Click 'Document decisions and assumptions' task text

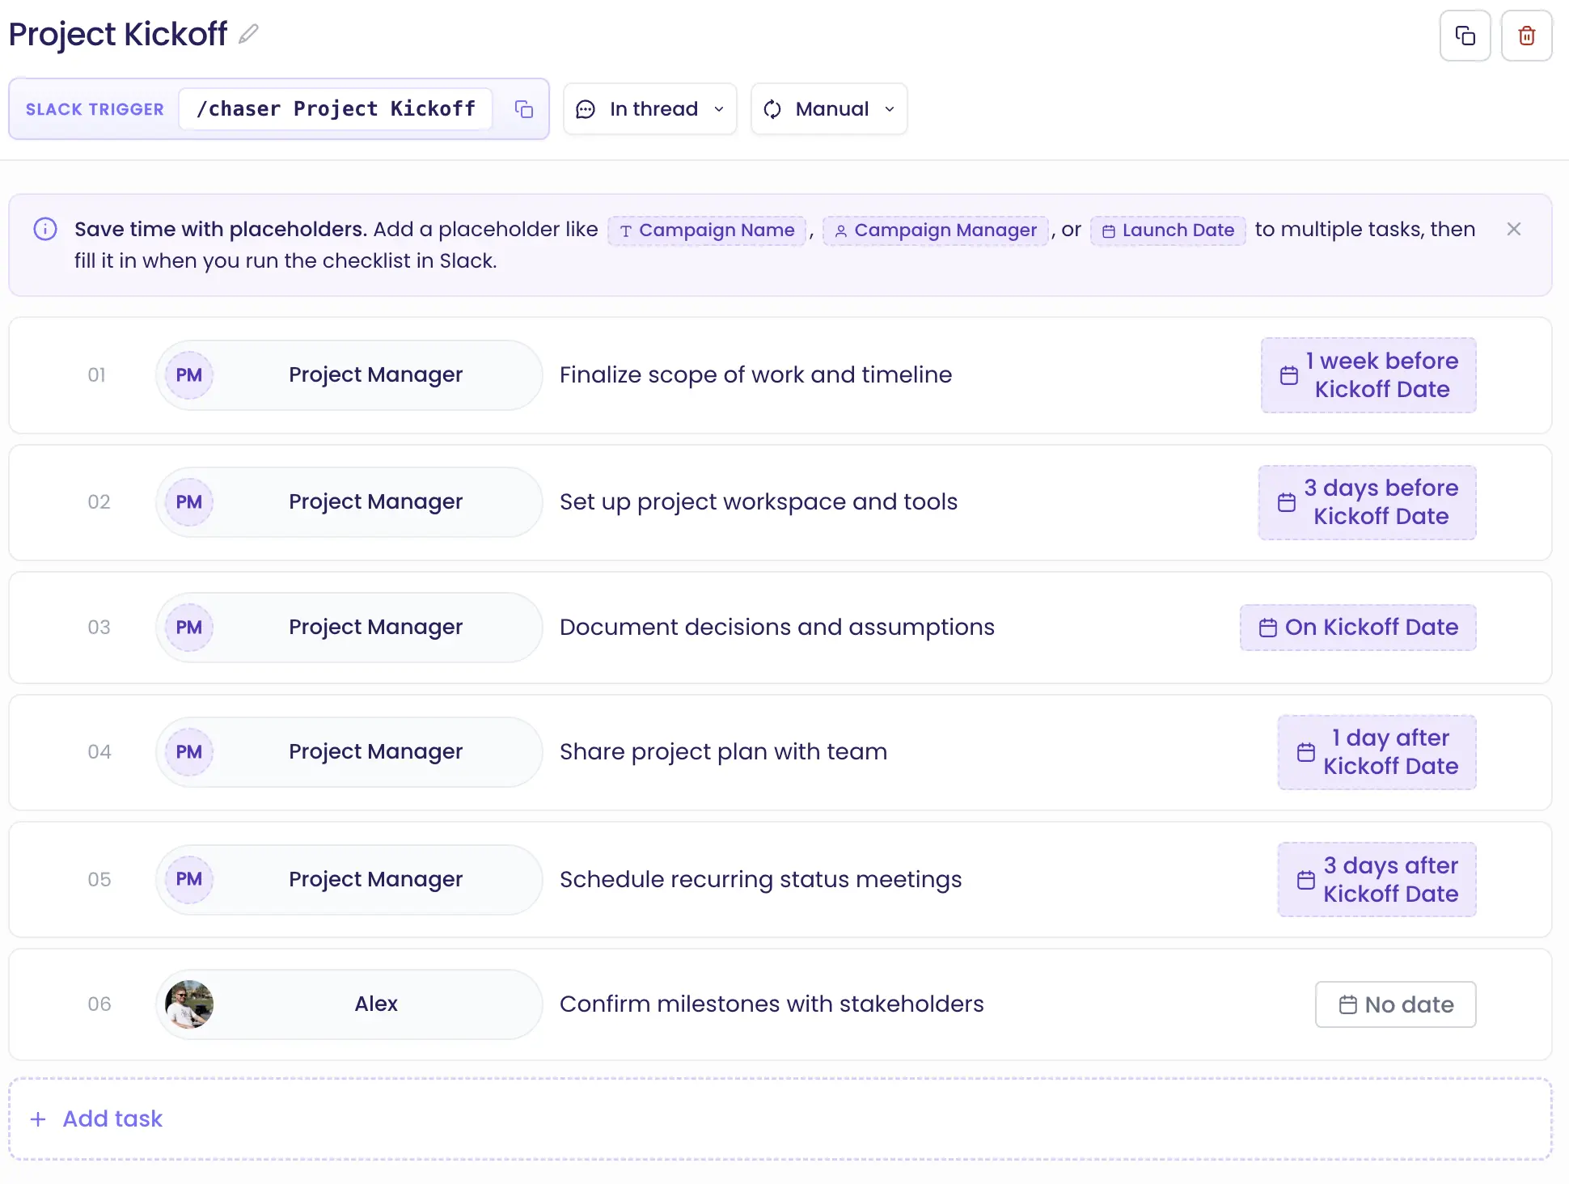coord(776,628)
